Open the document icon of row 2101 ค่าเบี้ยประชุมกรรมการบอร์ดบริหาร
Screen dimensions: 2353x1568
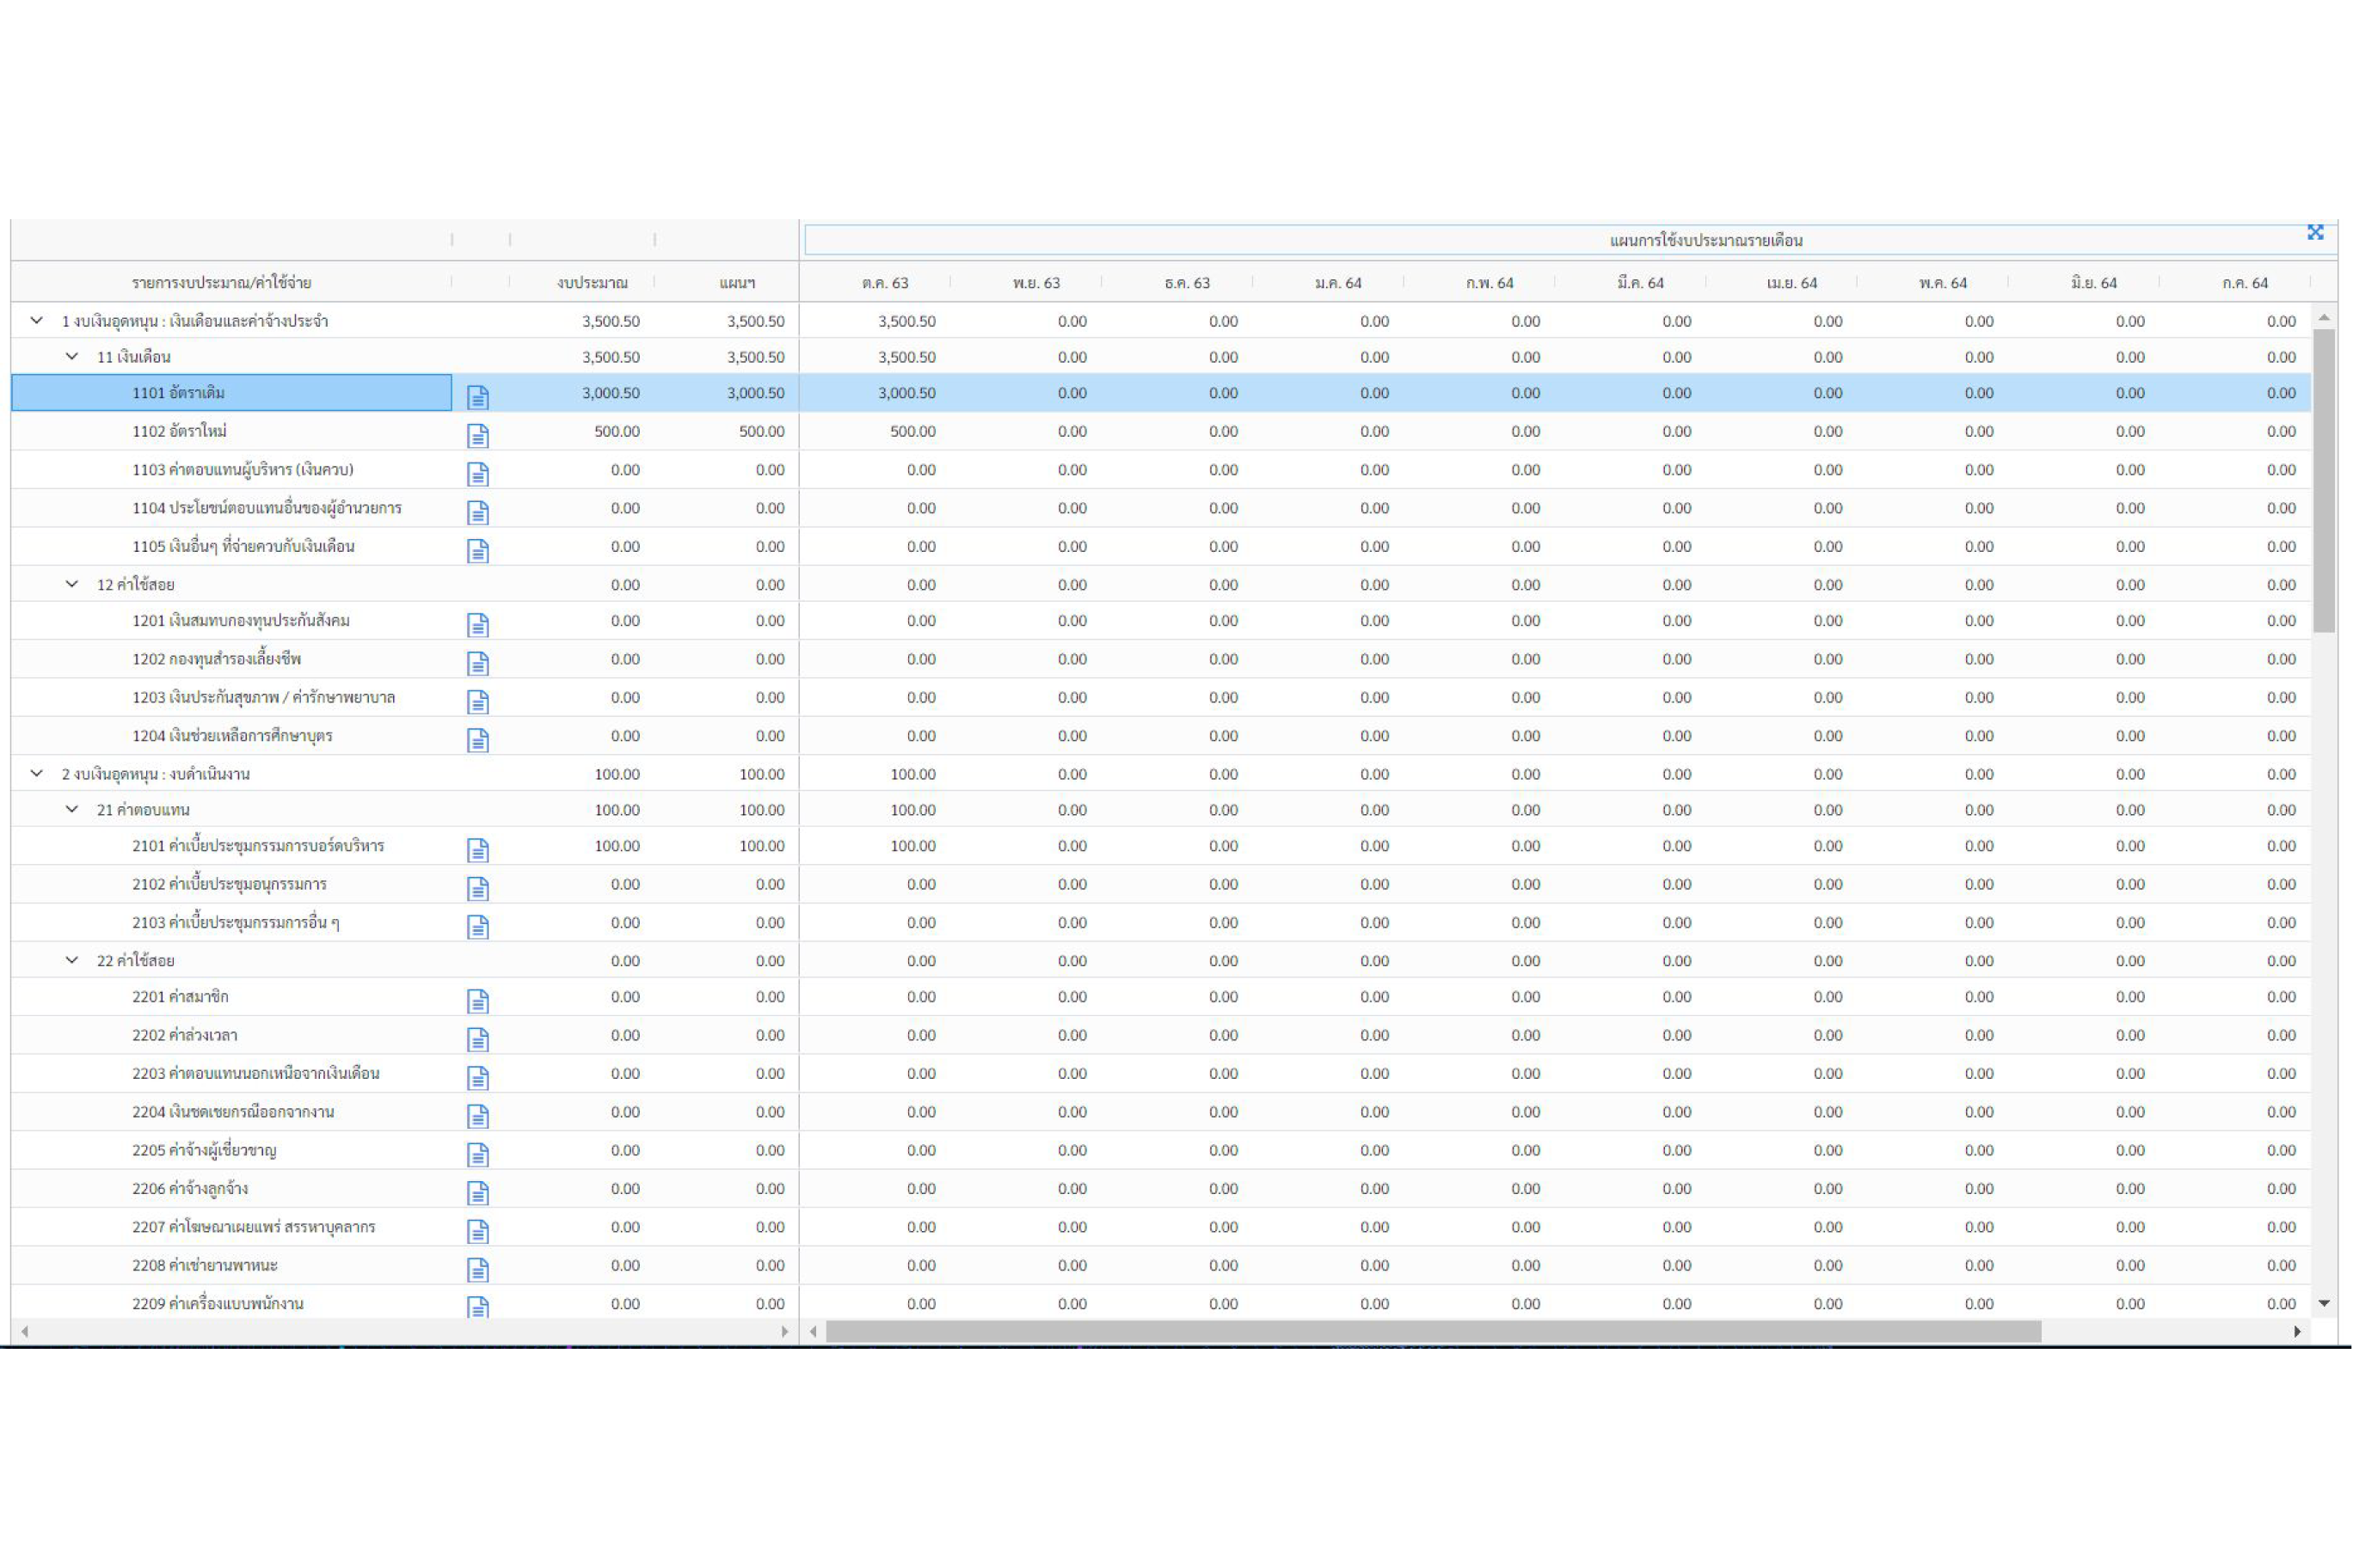click(x=478, y=850)
